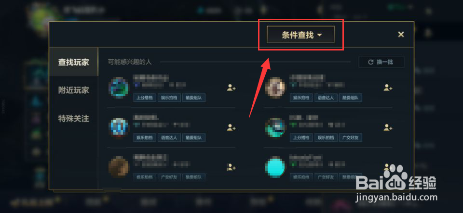Open the 特殊关注 tab
Image resolution: width=463 pixels, height=213 pixels.
pos(73,119)
